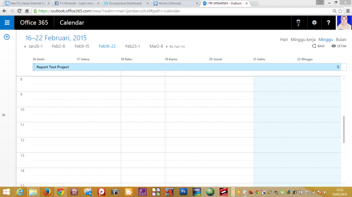352x197 pixels.
Task: Select the Feb23-1 week
Action: tap(132, 46)
